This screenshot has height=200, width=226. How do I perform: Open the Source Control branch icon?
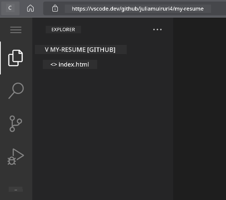point(16,123)
